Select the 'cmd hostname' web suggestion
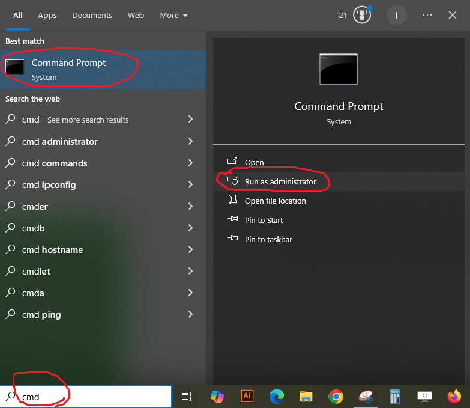Viewport: 470px width, 408px height. (103, 249)
